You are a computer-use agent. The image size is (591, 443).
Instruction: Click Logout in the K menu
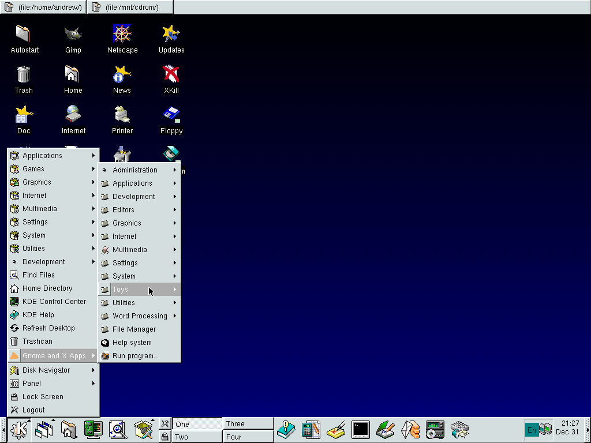coord(33,410)
